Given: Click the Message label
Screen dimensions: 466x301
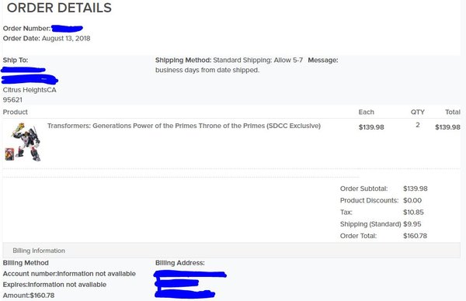Looking at the screenshot, I should 323,60.
